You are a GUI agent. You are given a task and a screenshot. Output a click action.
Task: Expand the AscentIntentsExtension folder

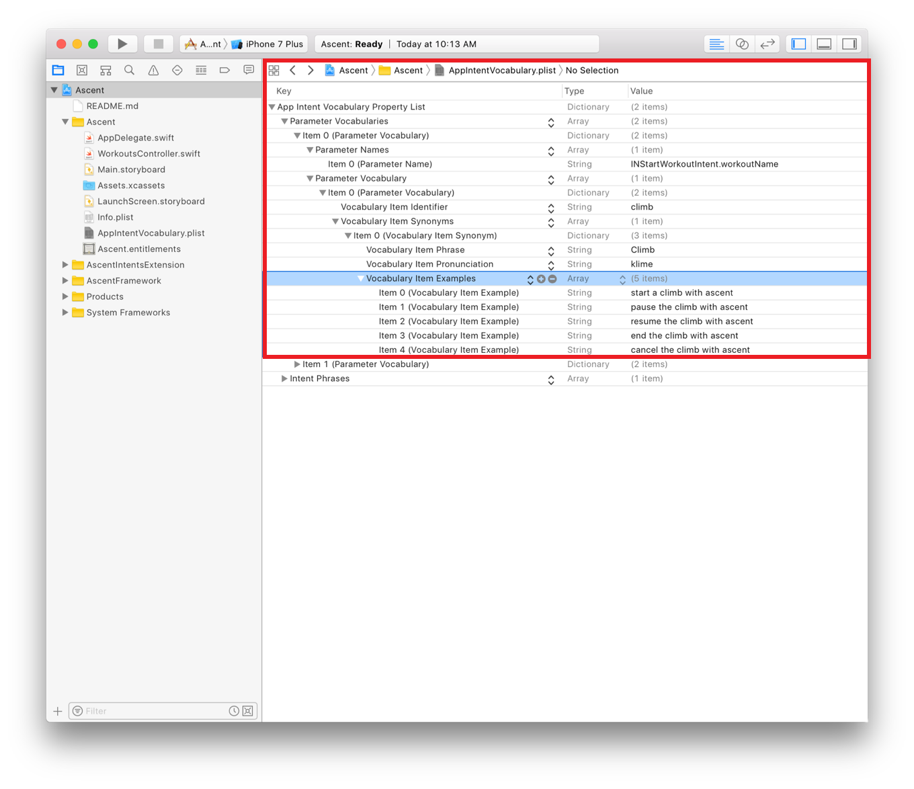[65, 265]
